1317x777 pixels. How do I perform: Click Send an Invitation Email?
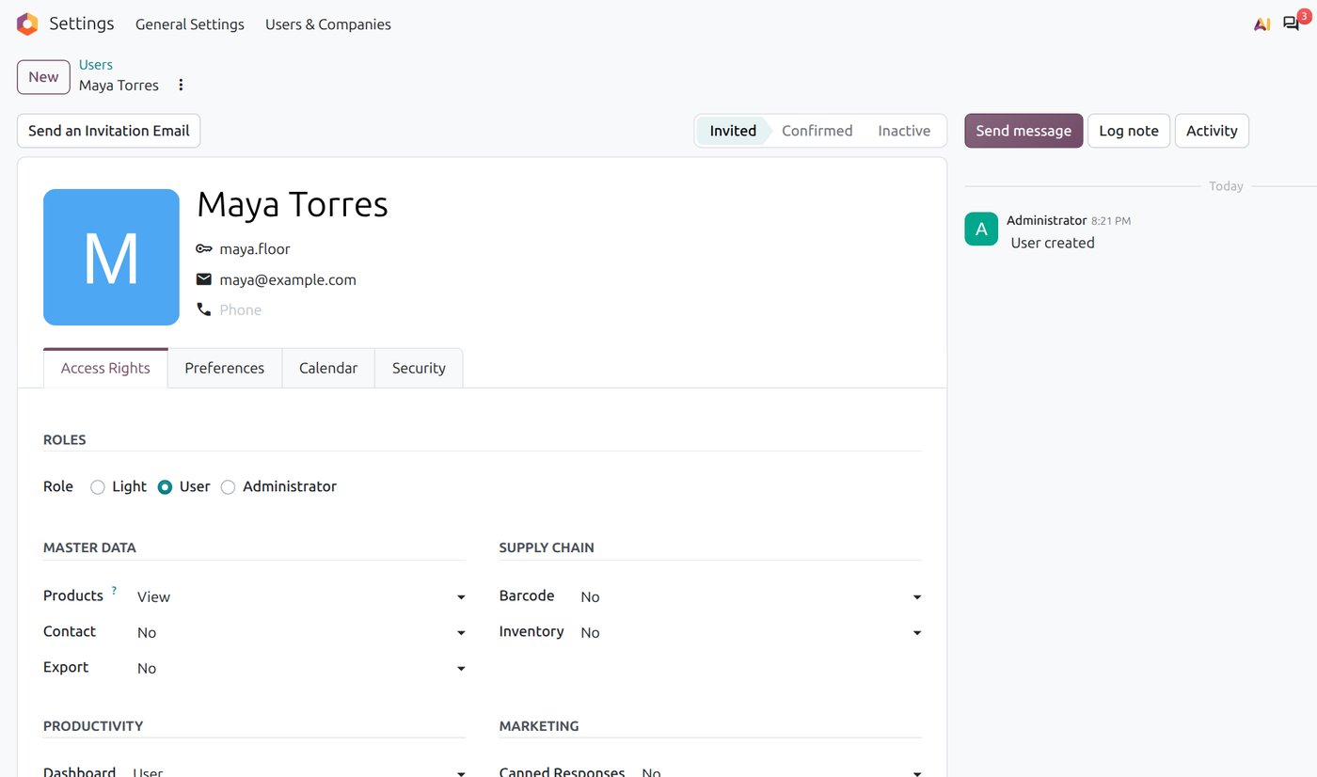click(x=109, y=131)
